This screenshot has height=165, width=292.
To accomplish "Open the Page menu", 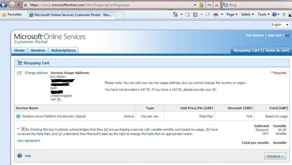I will (x=232, y=14).
